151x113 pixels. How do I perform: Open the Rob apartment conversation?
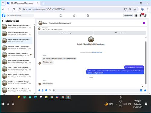17,62
